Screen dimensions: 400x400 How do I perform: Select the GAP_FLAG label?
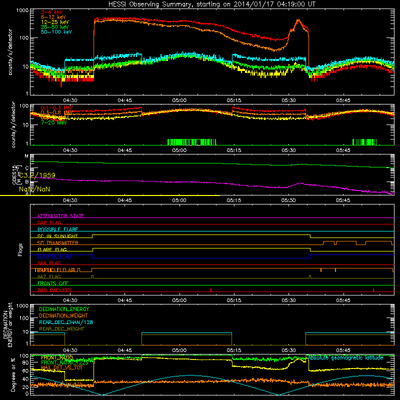[x=49, y=222]
